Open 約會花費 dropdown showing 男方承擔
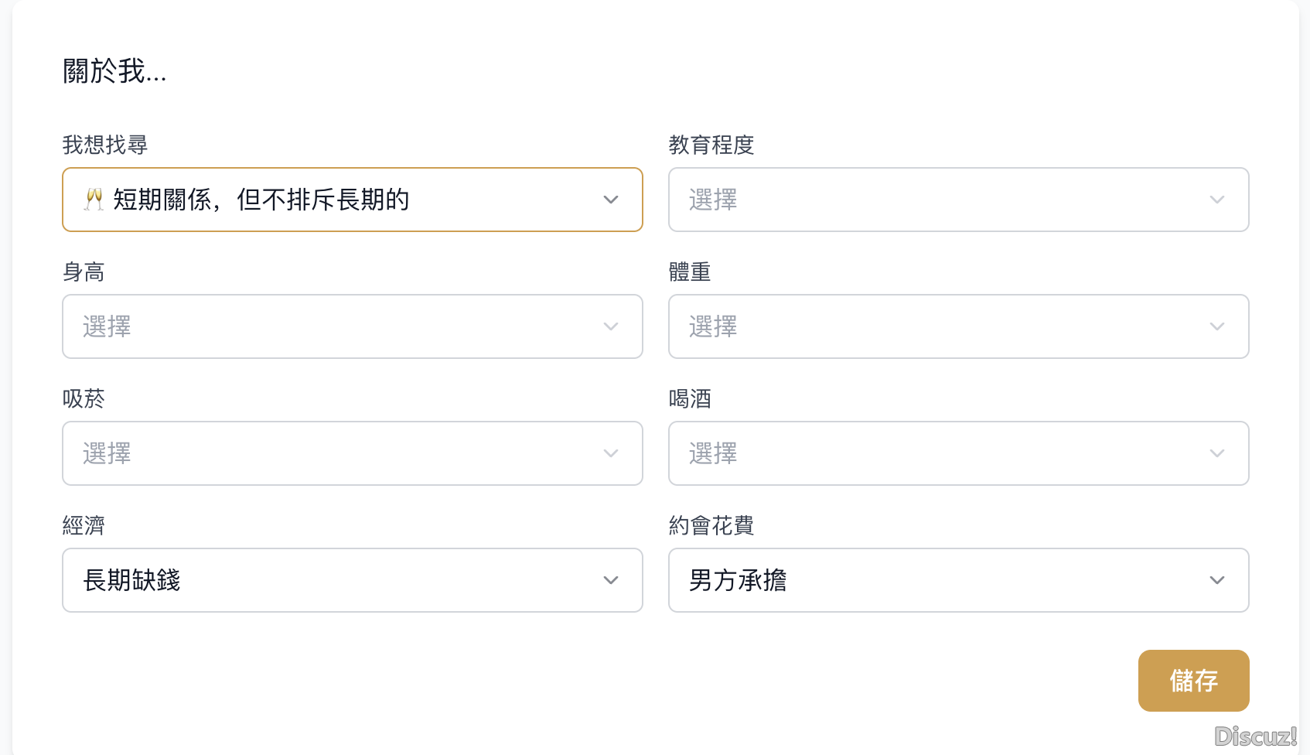This screenshot has height=755, width=1310. (959, 580)
